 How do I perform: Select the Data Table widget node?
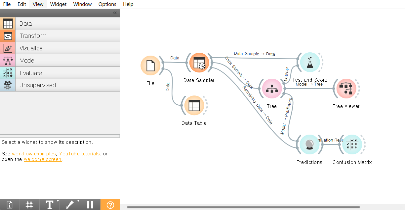[x=194, y=105]
